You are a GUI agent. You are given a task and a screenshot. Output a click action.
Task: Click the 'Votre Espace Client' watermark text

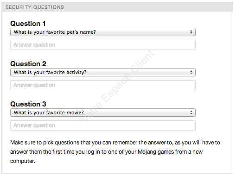pos(117,86)
